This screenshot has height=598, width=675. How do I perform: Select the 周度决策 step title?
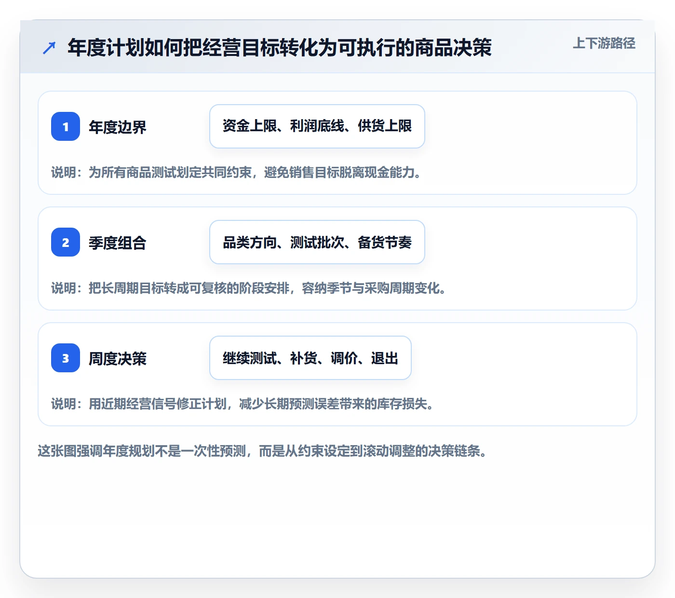118,358
